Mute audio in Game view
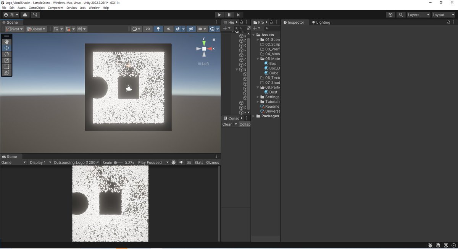Screen dimensions: 458x249 pyautogui.click(x=181, y=162)
